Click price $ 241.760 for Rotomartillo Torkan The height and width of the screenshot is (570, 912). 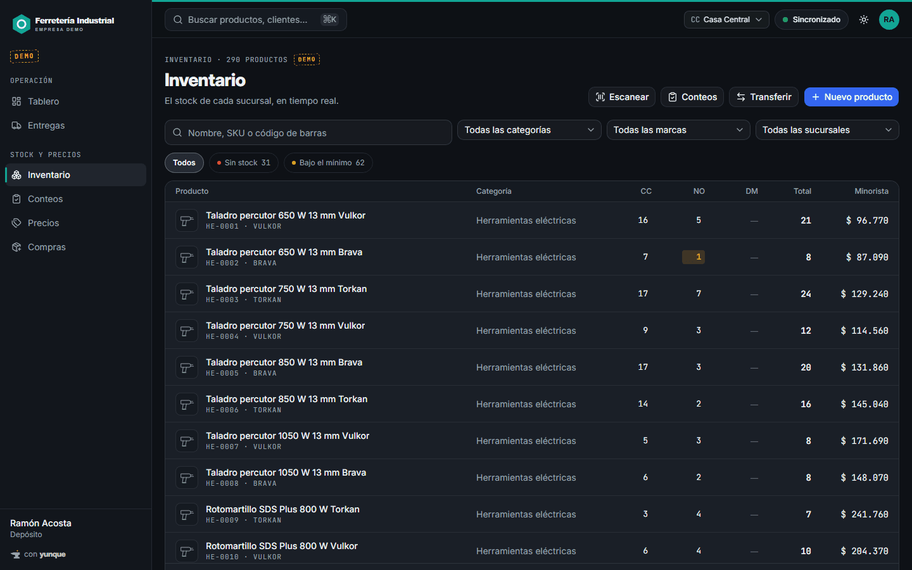[864, 514]
